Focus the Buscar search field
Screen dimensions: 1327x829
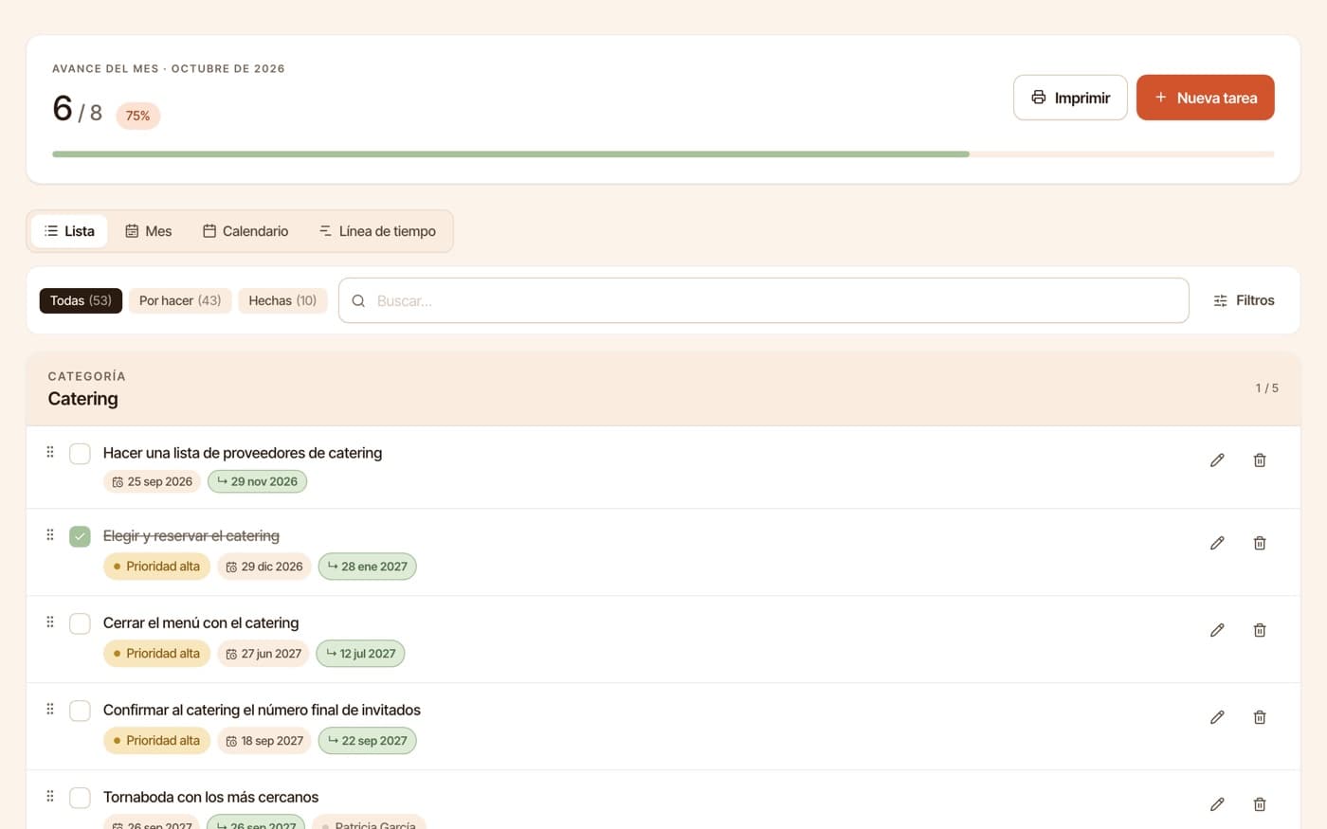764,300
